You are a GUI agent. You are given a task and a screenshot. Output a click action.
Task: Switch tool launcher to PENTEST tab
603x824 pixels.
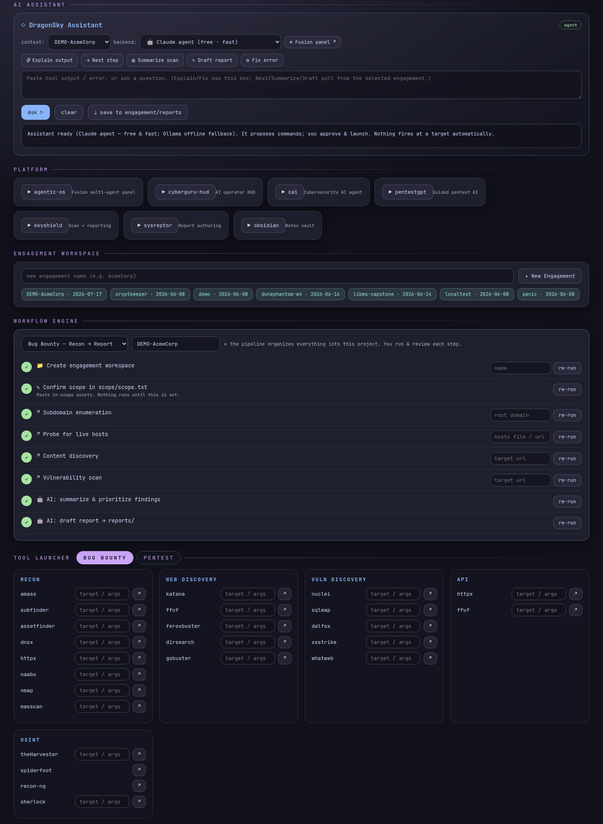tap(159, 558)
